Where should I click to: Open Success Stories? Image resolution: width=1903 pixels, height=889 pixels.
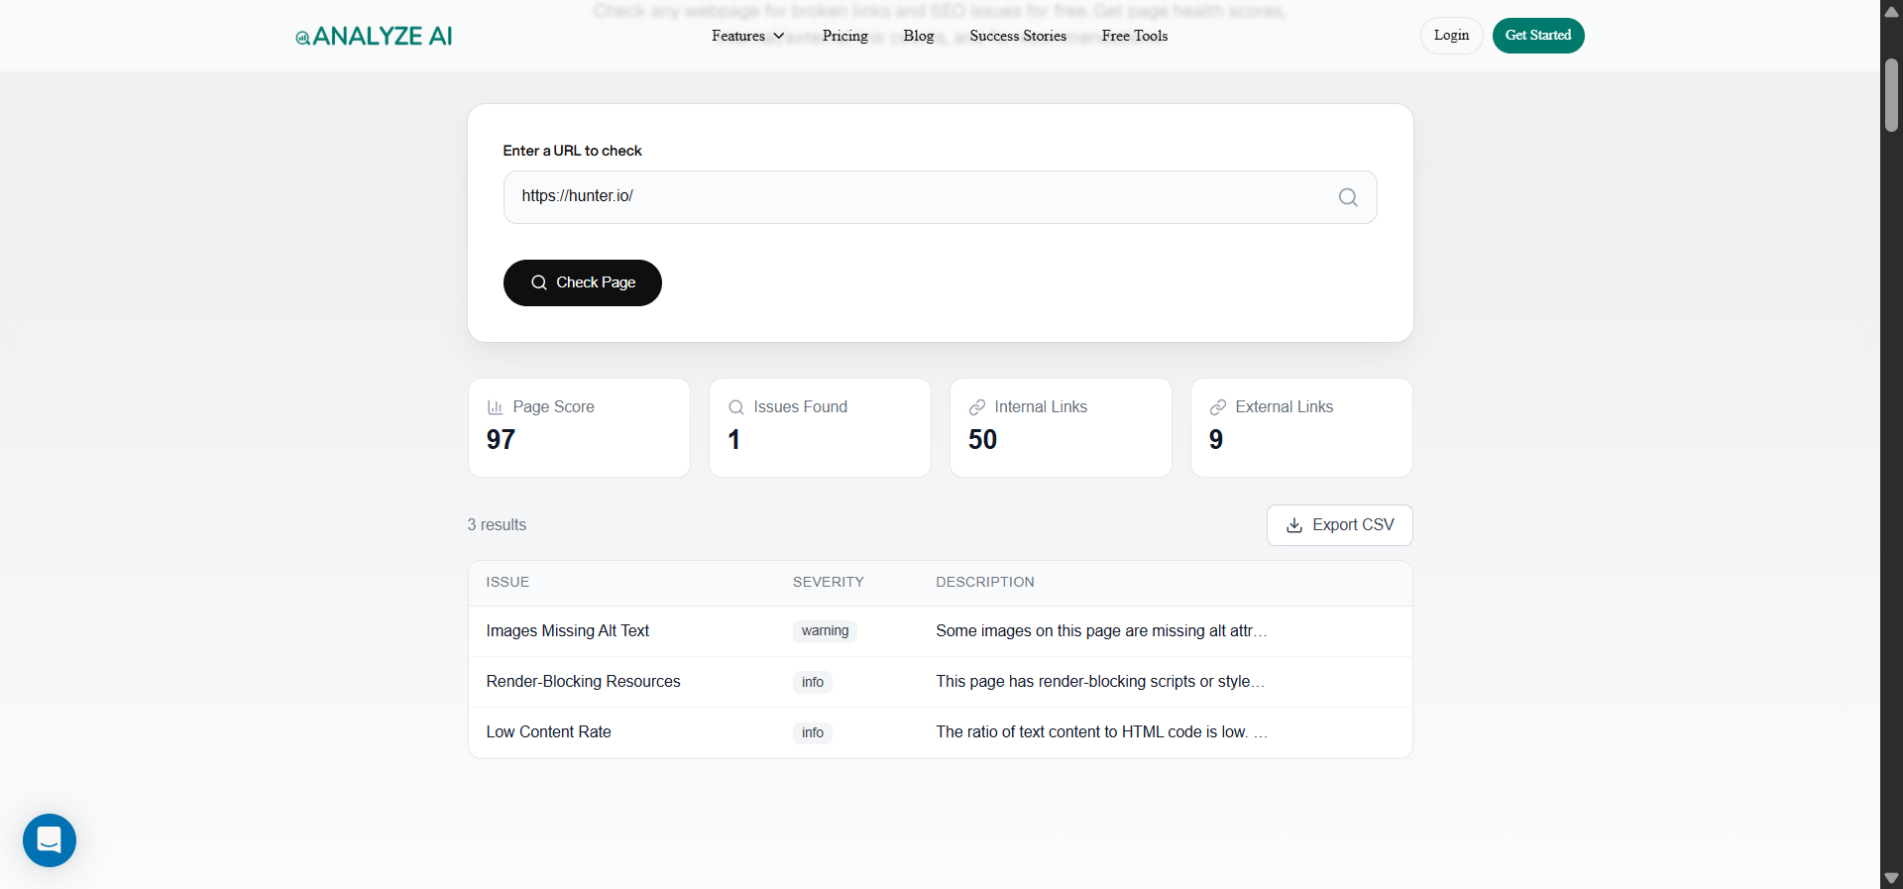click(1018, 36)
